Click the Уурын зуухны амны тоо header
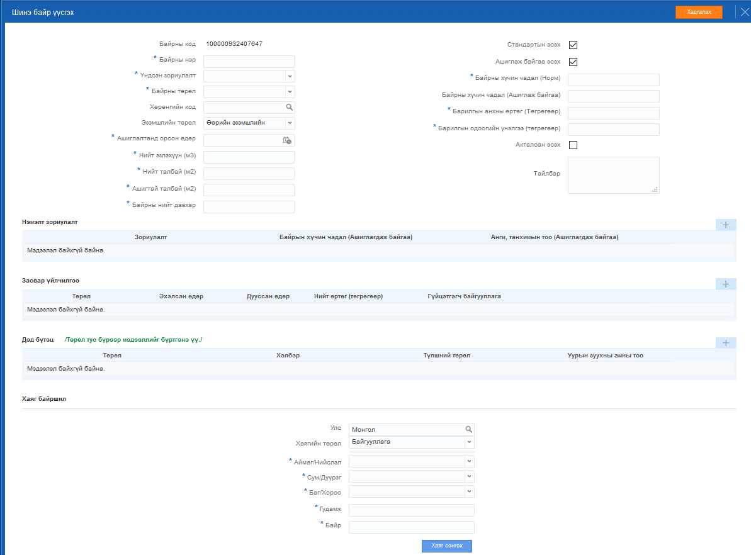This screenshot has width=751, height=555. tap(606, 356)
